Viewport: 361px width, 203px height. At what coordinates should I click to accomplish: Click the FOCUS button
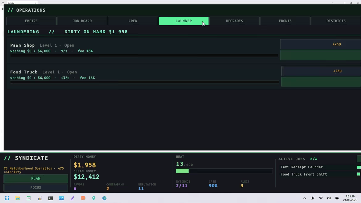coord(36,188)
